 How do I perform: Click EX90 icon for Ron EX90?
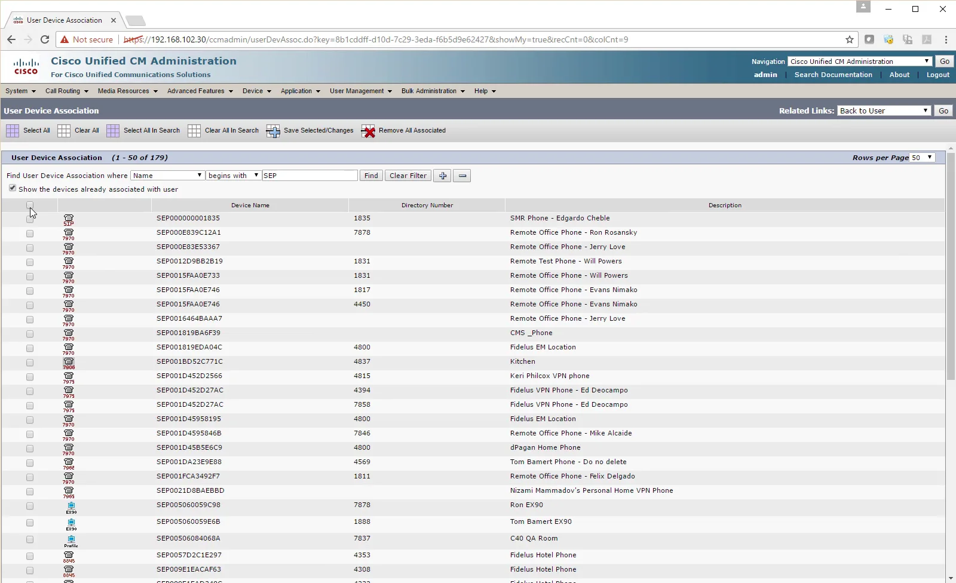(71, 508)
